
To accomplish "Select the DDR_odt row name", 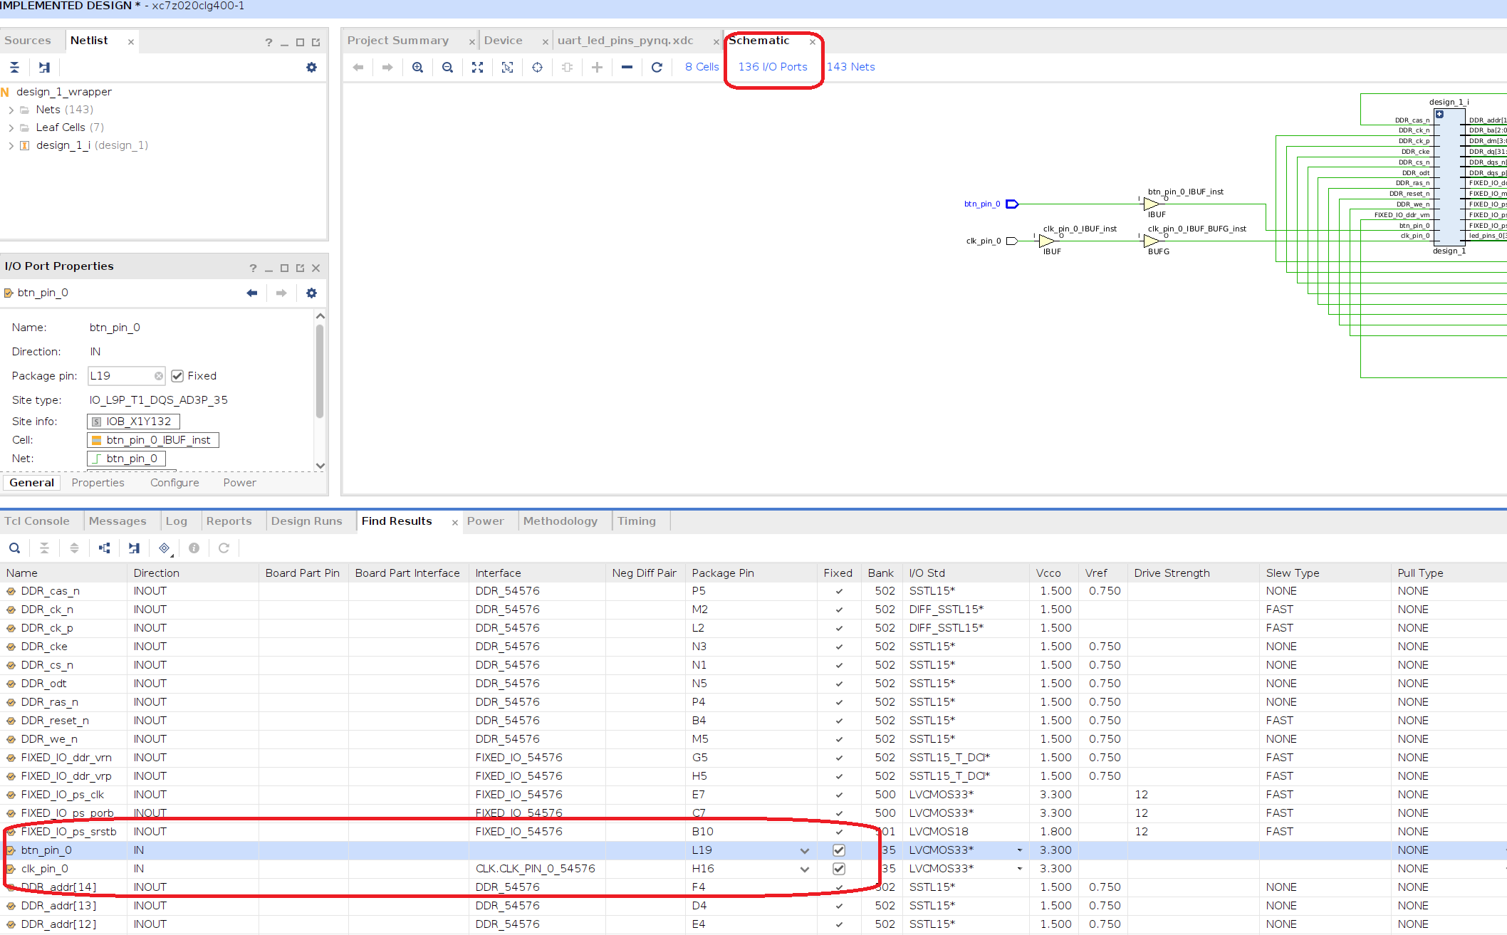I will (43, 684).
